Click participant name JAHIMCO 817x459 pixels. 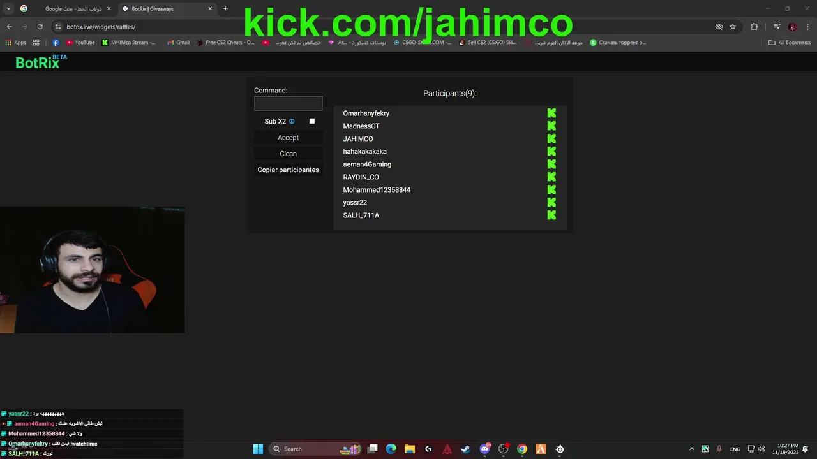point(358,139)
